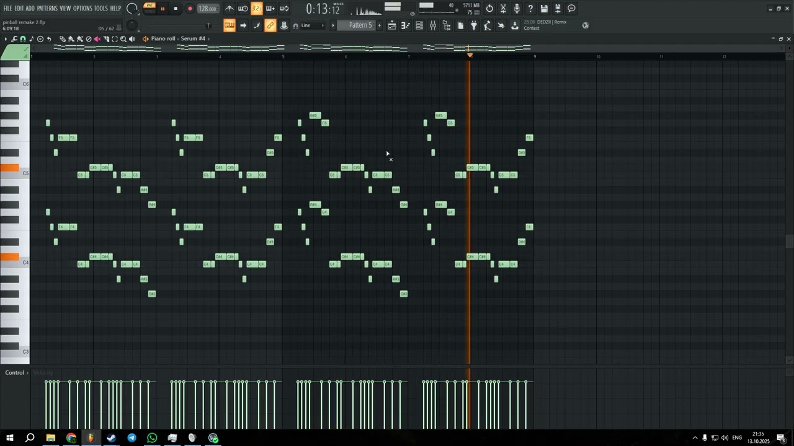Screen dimensions: 794x446
Task: Open the EDIT menu
Action: pyautogui.click(x=19, y=9)
